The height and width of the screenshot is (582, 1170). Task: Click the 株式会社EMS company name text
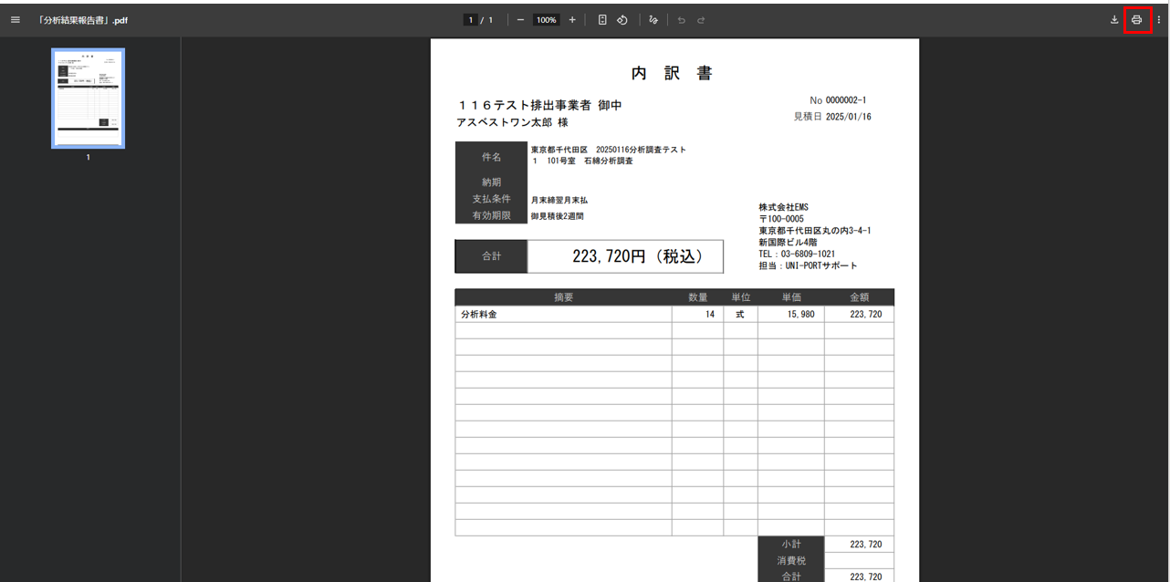(783, 207)
